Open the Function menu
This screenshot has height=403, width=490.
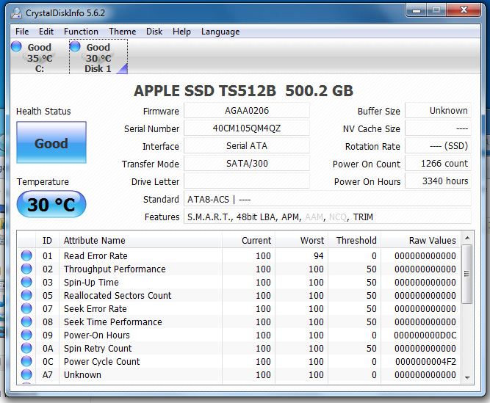pyautogui.click(x=81, y=32)
